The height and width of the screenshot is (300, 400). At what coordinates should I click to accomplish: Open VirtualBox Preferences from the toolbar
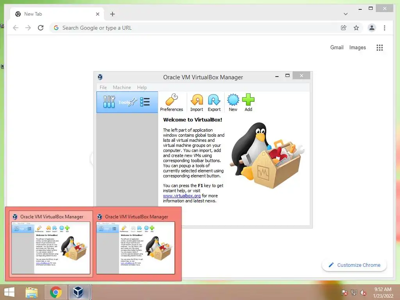(171, 102)
